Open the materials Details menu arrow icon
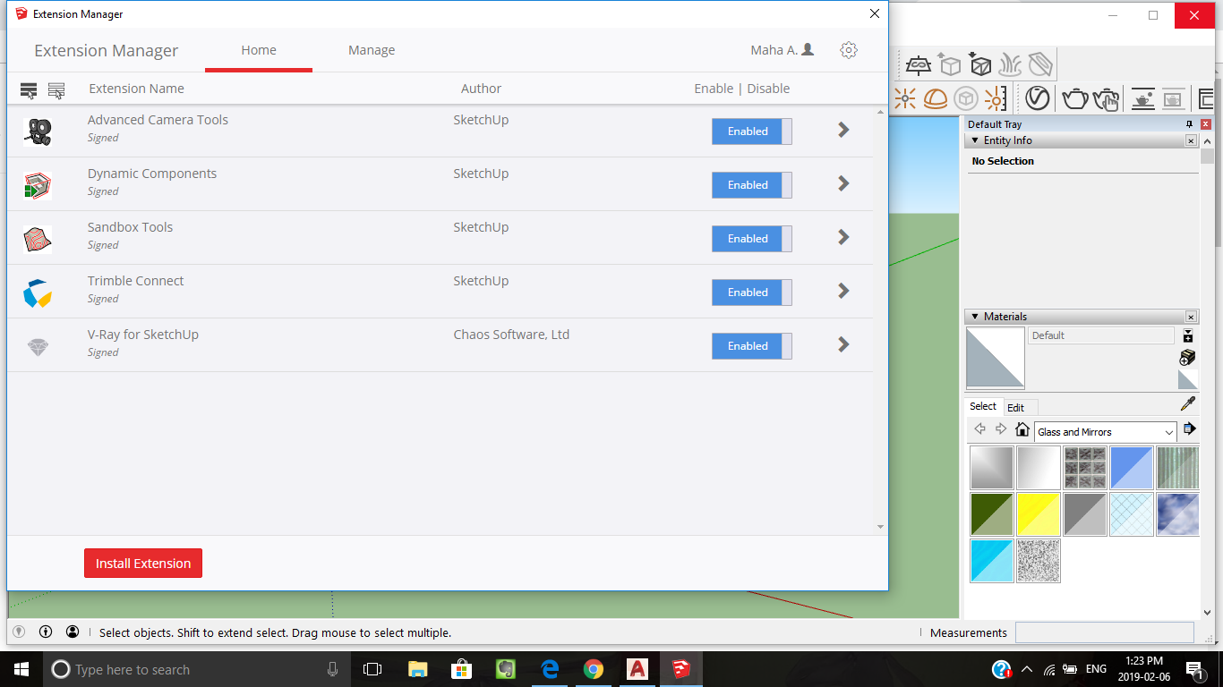Viewport: 1223px width, 687px height. click(1189, 429)
